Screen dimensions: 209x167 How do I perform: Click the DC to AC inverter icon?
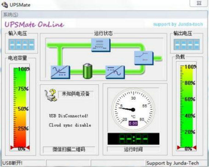(115, 72)
